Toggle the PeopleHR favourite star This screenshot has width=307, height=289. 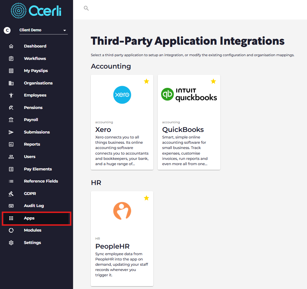[147, 198]
